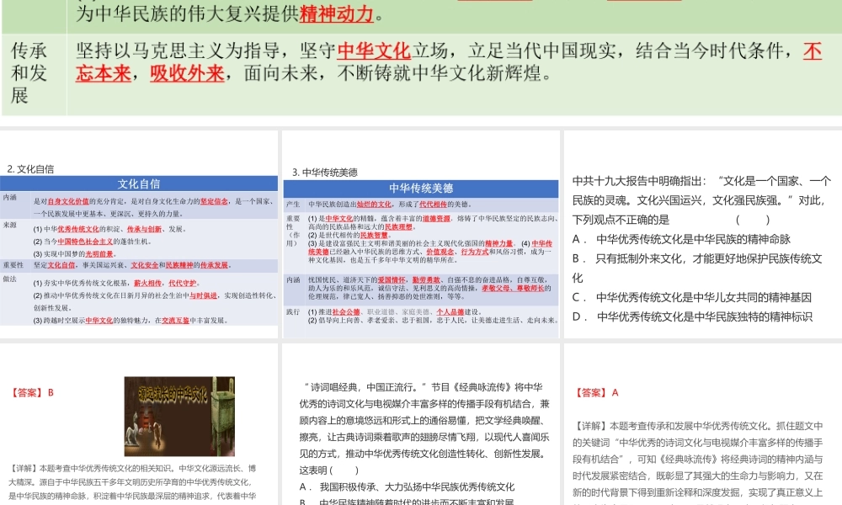Select option C 共同的精神基因
This screenshot has width=842, height=505.
(691, 297)
